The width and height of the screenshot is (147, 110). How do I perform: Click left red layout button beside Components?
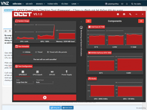(x=88, y=21)
